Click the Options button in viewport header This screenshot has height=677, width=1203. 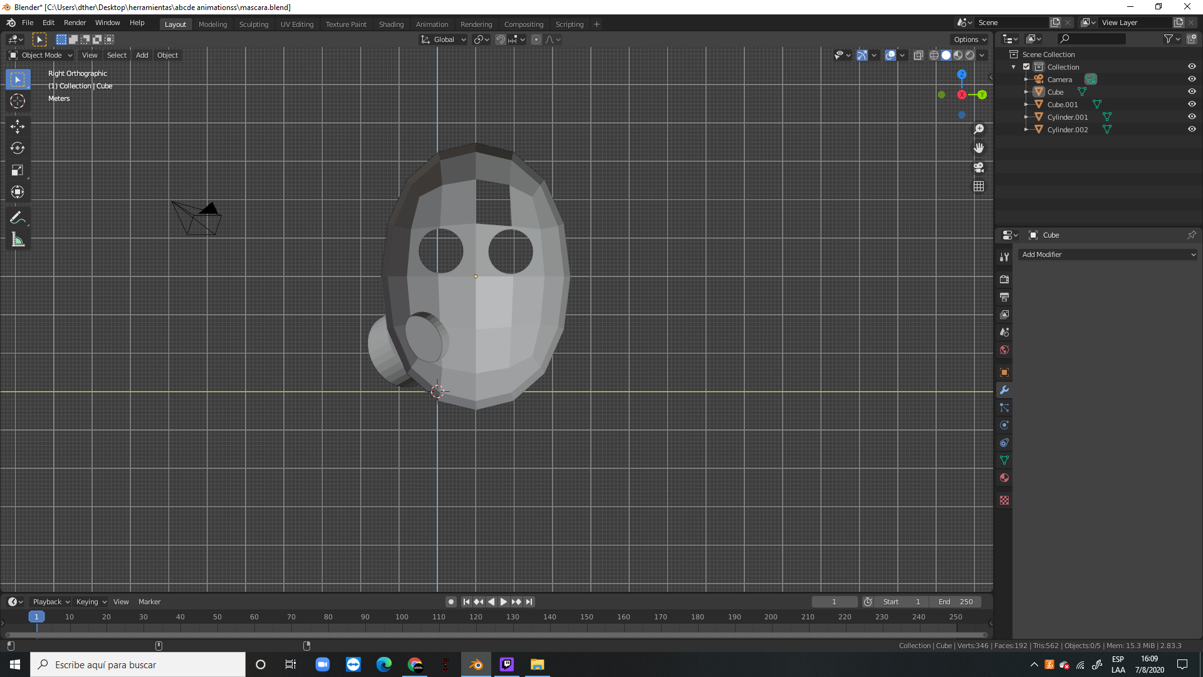click(x=970, y=39)
